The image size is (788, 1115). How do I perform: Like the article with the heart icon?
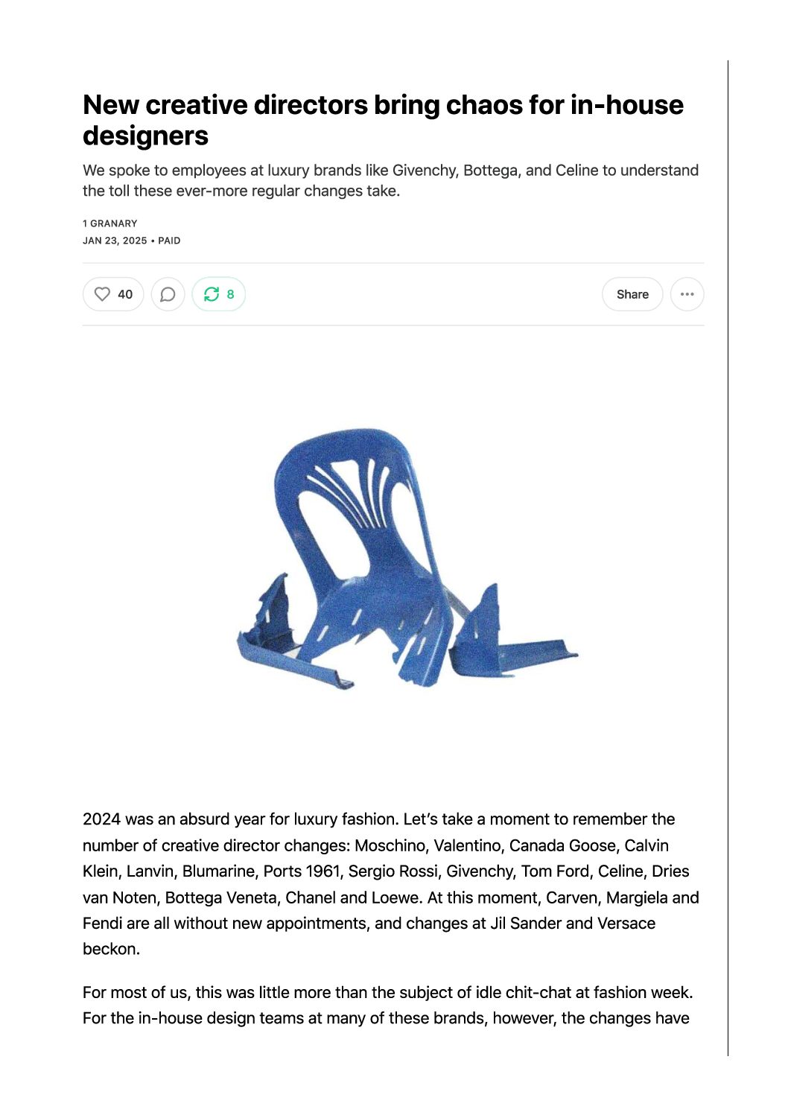coord(103,294)
